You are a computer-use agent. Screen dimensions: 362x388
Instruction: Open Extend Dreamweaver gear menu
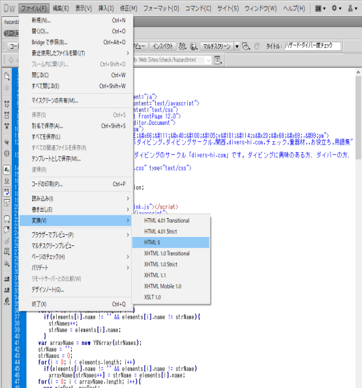tap(337, 8)
